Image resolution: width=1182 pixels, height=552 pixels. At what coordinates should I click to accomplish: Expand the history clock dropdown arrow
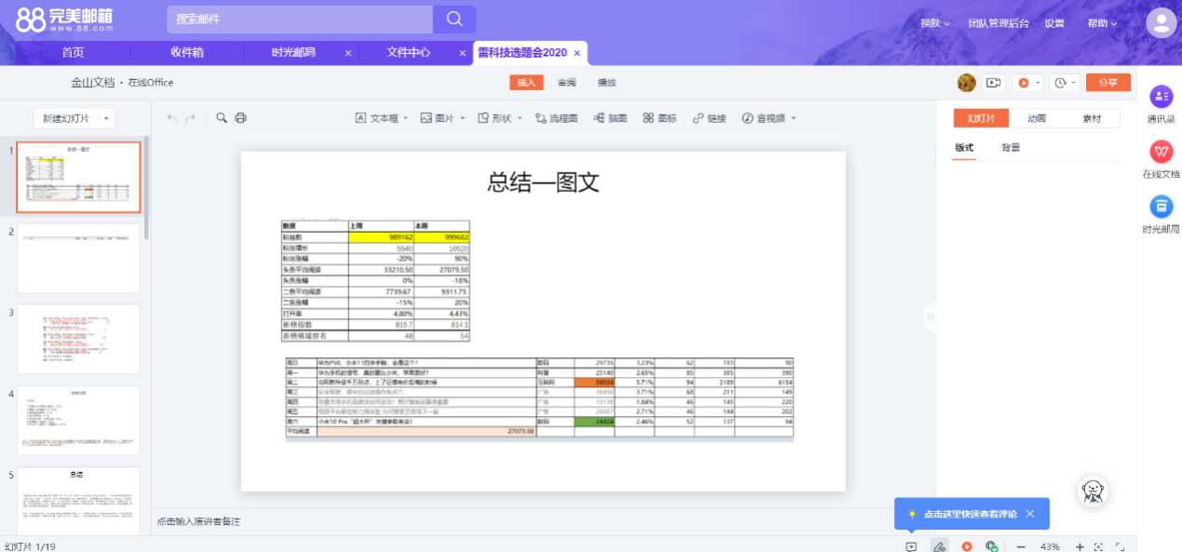1074,83
